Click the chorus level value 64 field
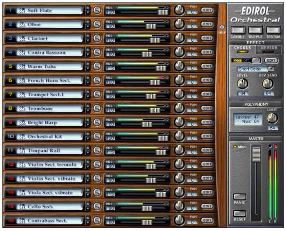 (242, 93)
